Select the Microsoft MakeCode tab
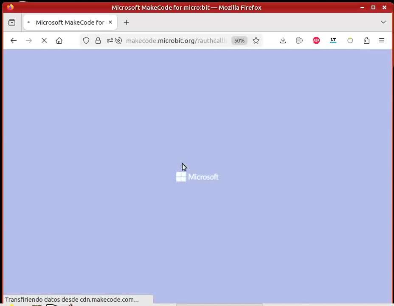This screenshot has width=394, height=306. (70, 22)
